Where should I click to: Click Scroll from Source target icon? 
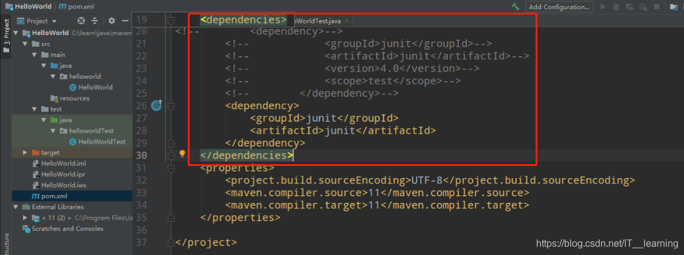[x=81, y=21]
